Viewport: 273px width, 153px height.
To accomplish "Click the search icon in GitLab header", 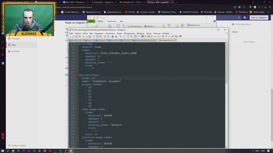I will click(239, 17).
